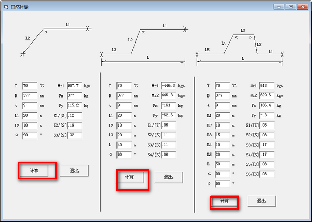This screenshot has height=222, width=312.
Task: Select the L1 field in right panel
Action: (x=223, y=116)
